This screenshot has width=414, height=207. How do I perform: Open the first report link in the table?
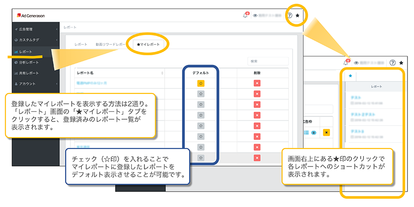(92, 83)
